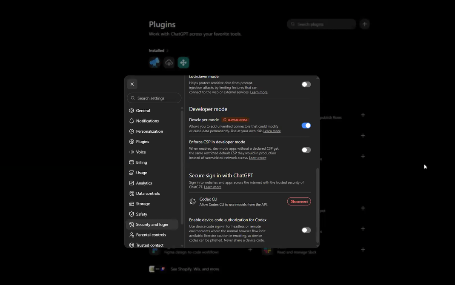Enable the Lockdown mode toggle
455x285 pixels.
(x=306, y=84)
